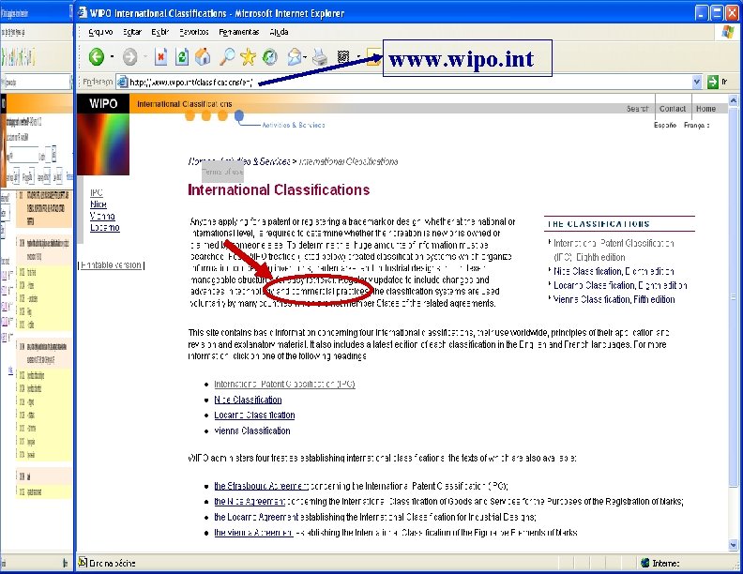The height and width of the screenshot is (574, 743).
Task: Click the status bar page icon at left
Action: tap(83, 563)
